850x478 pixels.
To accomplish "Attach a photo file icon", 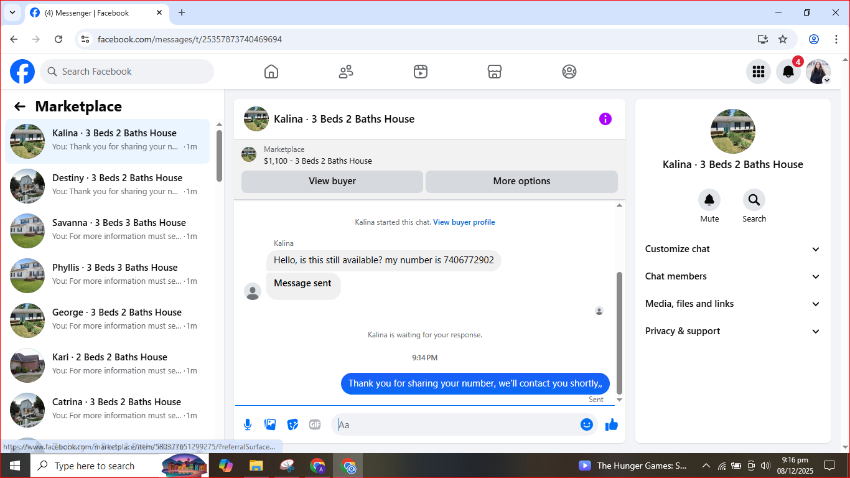I will [x=270, y=424].
